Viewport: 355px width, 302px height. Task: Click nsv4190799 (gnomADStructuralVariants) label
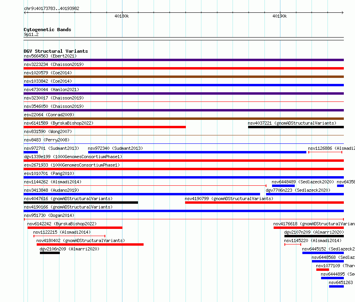229,199
